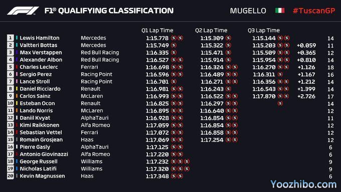Click soft tyre icon next to Bottas's Q2 time

point(228,45)
